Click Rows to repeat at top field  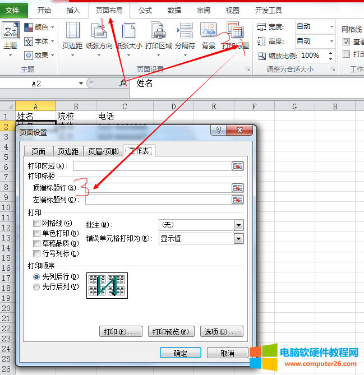158,188
